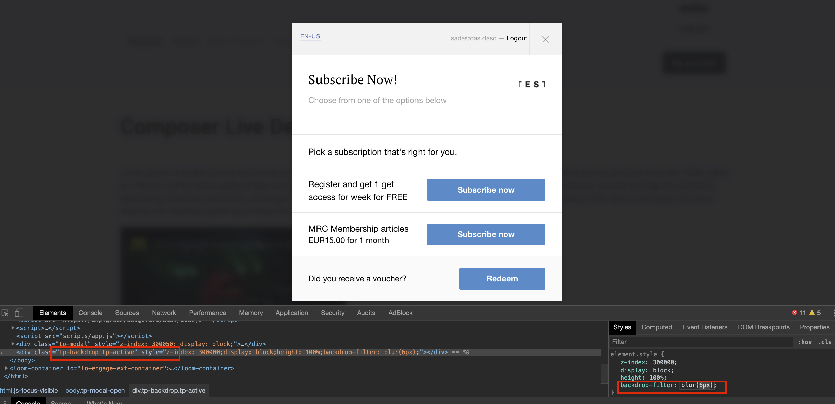
Task: Click Subscribe now for free week
Action: [x=486, y=190]
